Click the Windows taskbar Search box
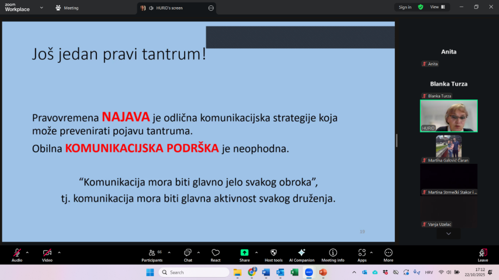 [x=194, y=272]
